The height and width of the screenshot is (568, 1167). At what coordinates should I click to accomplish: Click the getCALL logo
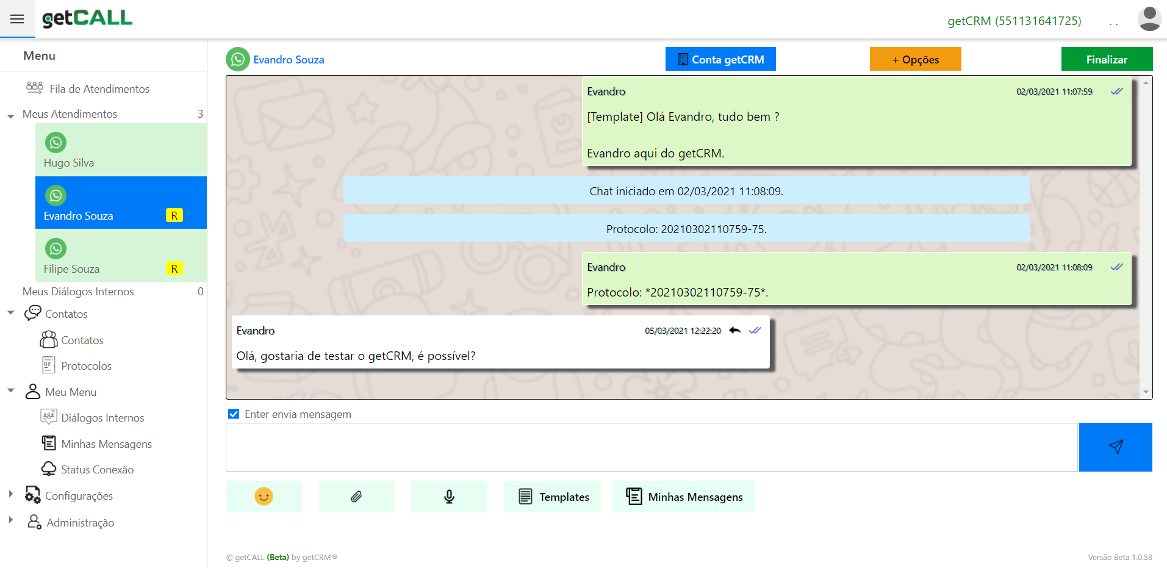pos(87,18)
